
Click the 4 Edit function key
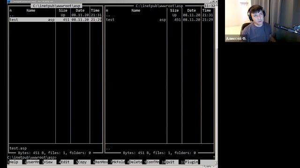pyautogui.click(x=66, y=162)
